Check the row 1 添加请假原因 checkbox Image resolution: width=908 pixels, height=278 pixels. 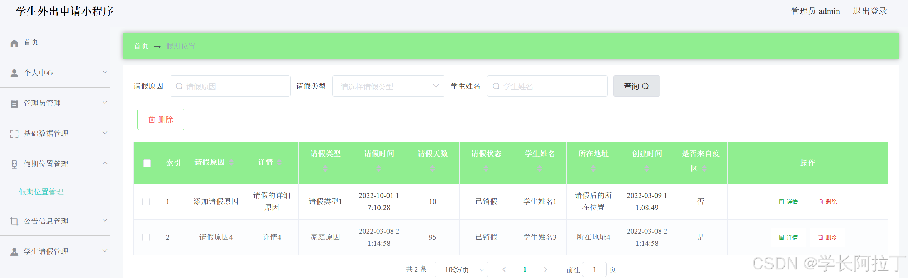[146, 202]
